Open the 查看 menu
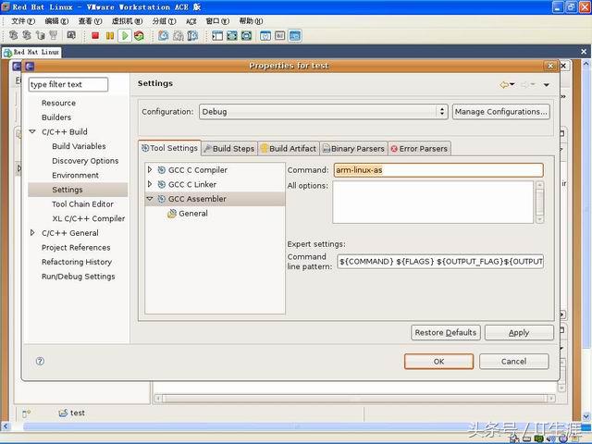The image size is (592, 444). click(x=91, y=21)
